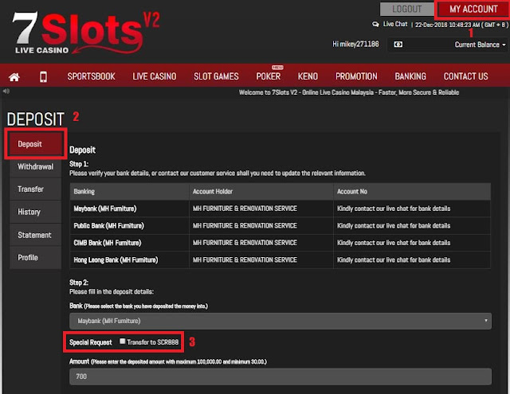Open the Contact Us menu
510x394 pixels.
tap(465, 76)
